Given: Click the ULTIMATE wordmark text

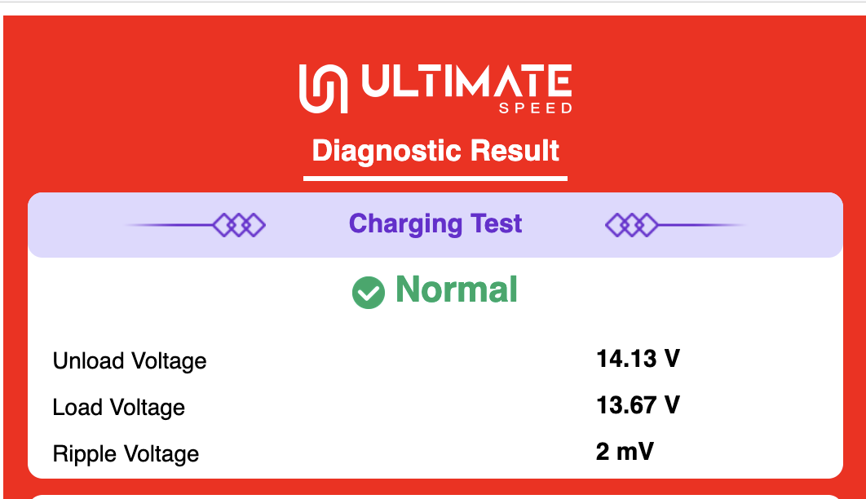Looking at the screenshot, I should tap(466, 82).
